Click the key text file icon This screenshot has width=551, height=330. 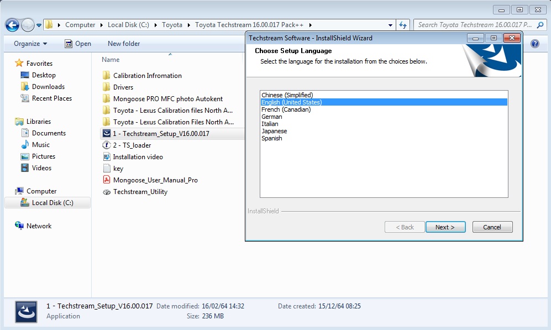point(107,169)
